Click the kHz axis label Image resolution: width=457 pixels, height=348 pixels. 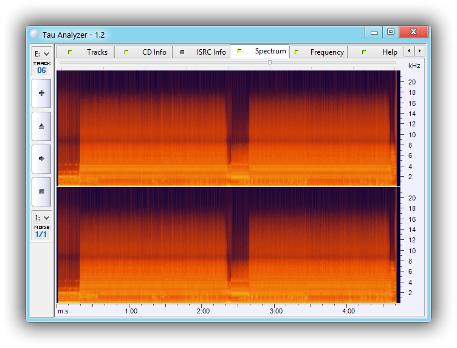point(414,66)
